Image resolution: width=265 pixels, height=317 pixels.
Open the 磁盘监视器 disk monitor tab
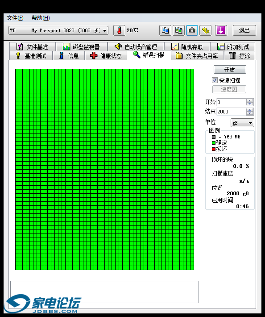point(81,47)
